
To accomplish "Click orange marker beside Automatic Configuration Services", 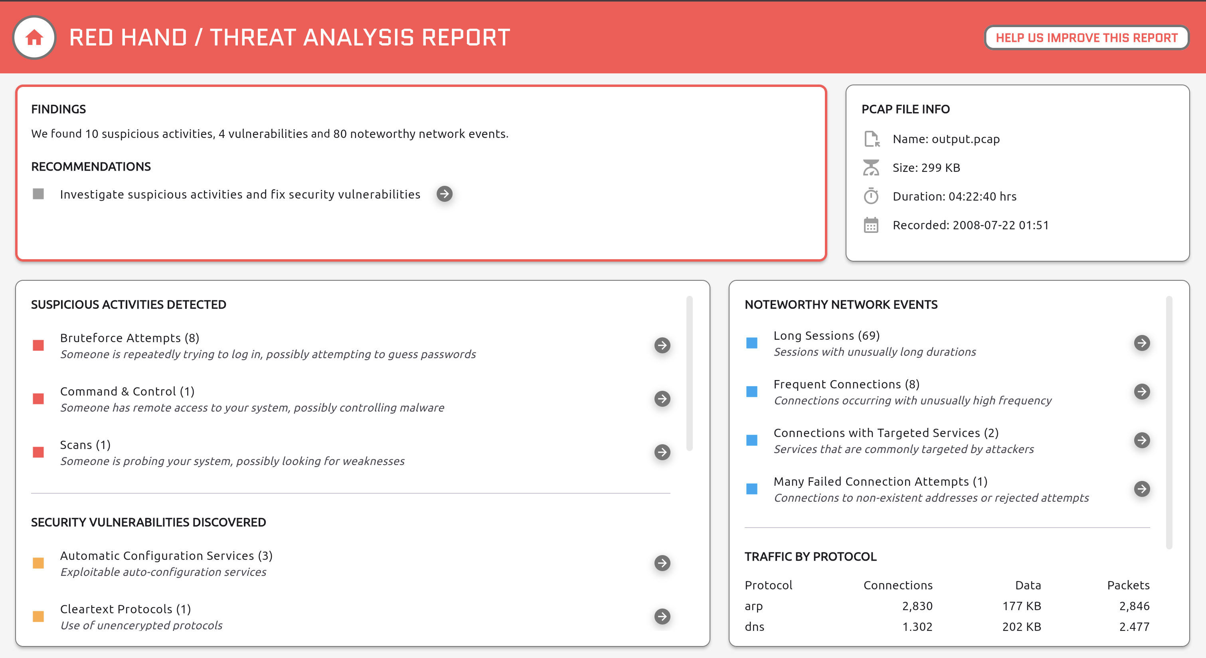I will pyautogui.click(x=38, y=563).
